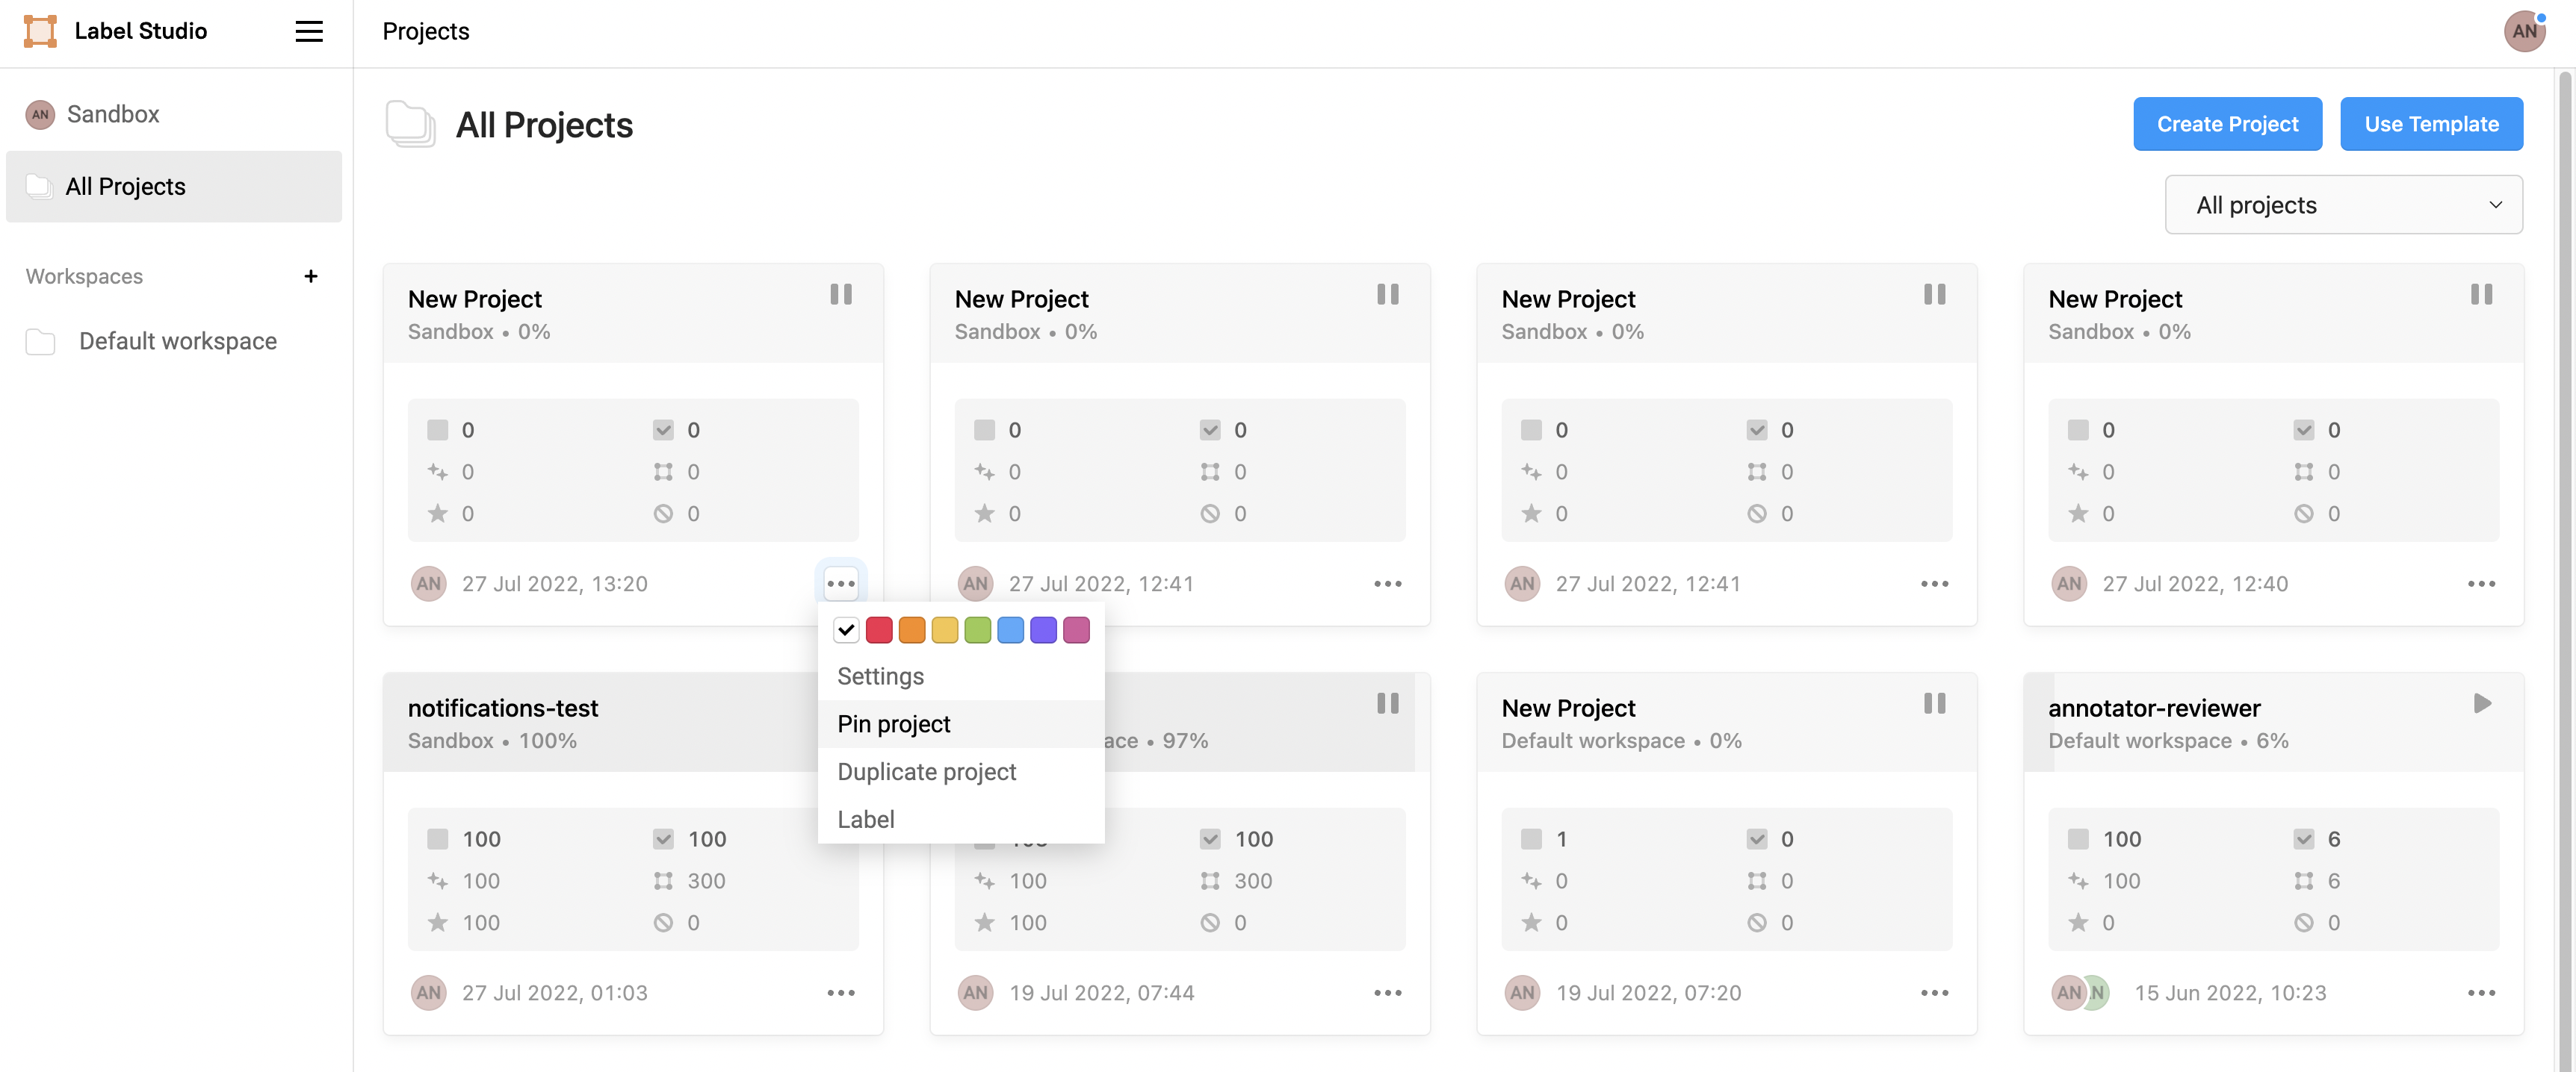Pick the red color swatch
This screenshot has height=1072, width=2576.
pos(879,630)
